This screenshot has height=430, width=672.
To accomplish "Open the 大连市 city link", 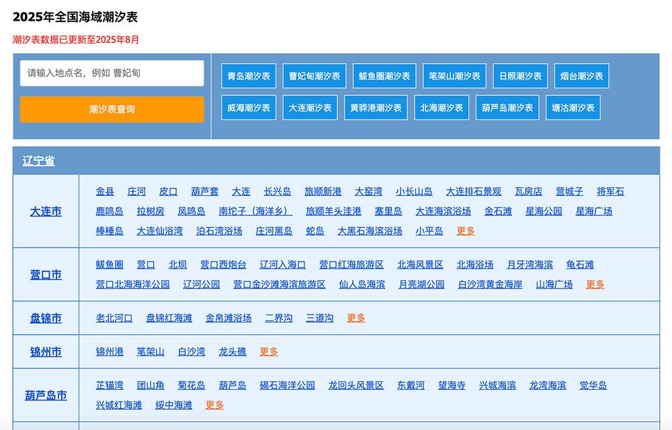I will (46, 211).
